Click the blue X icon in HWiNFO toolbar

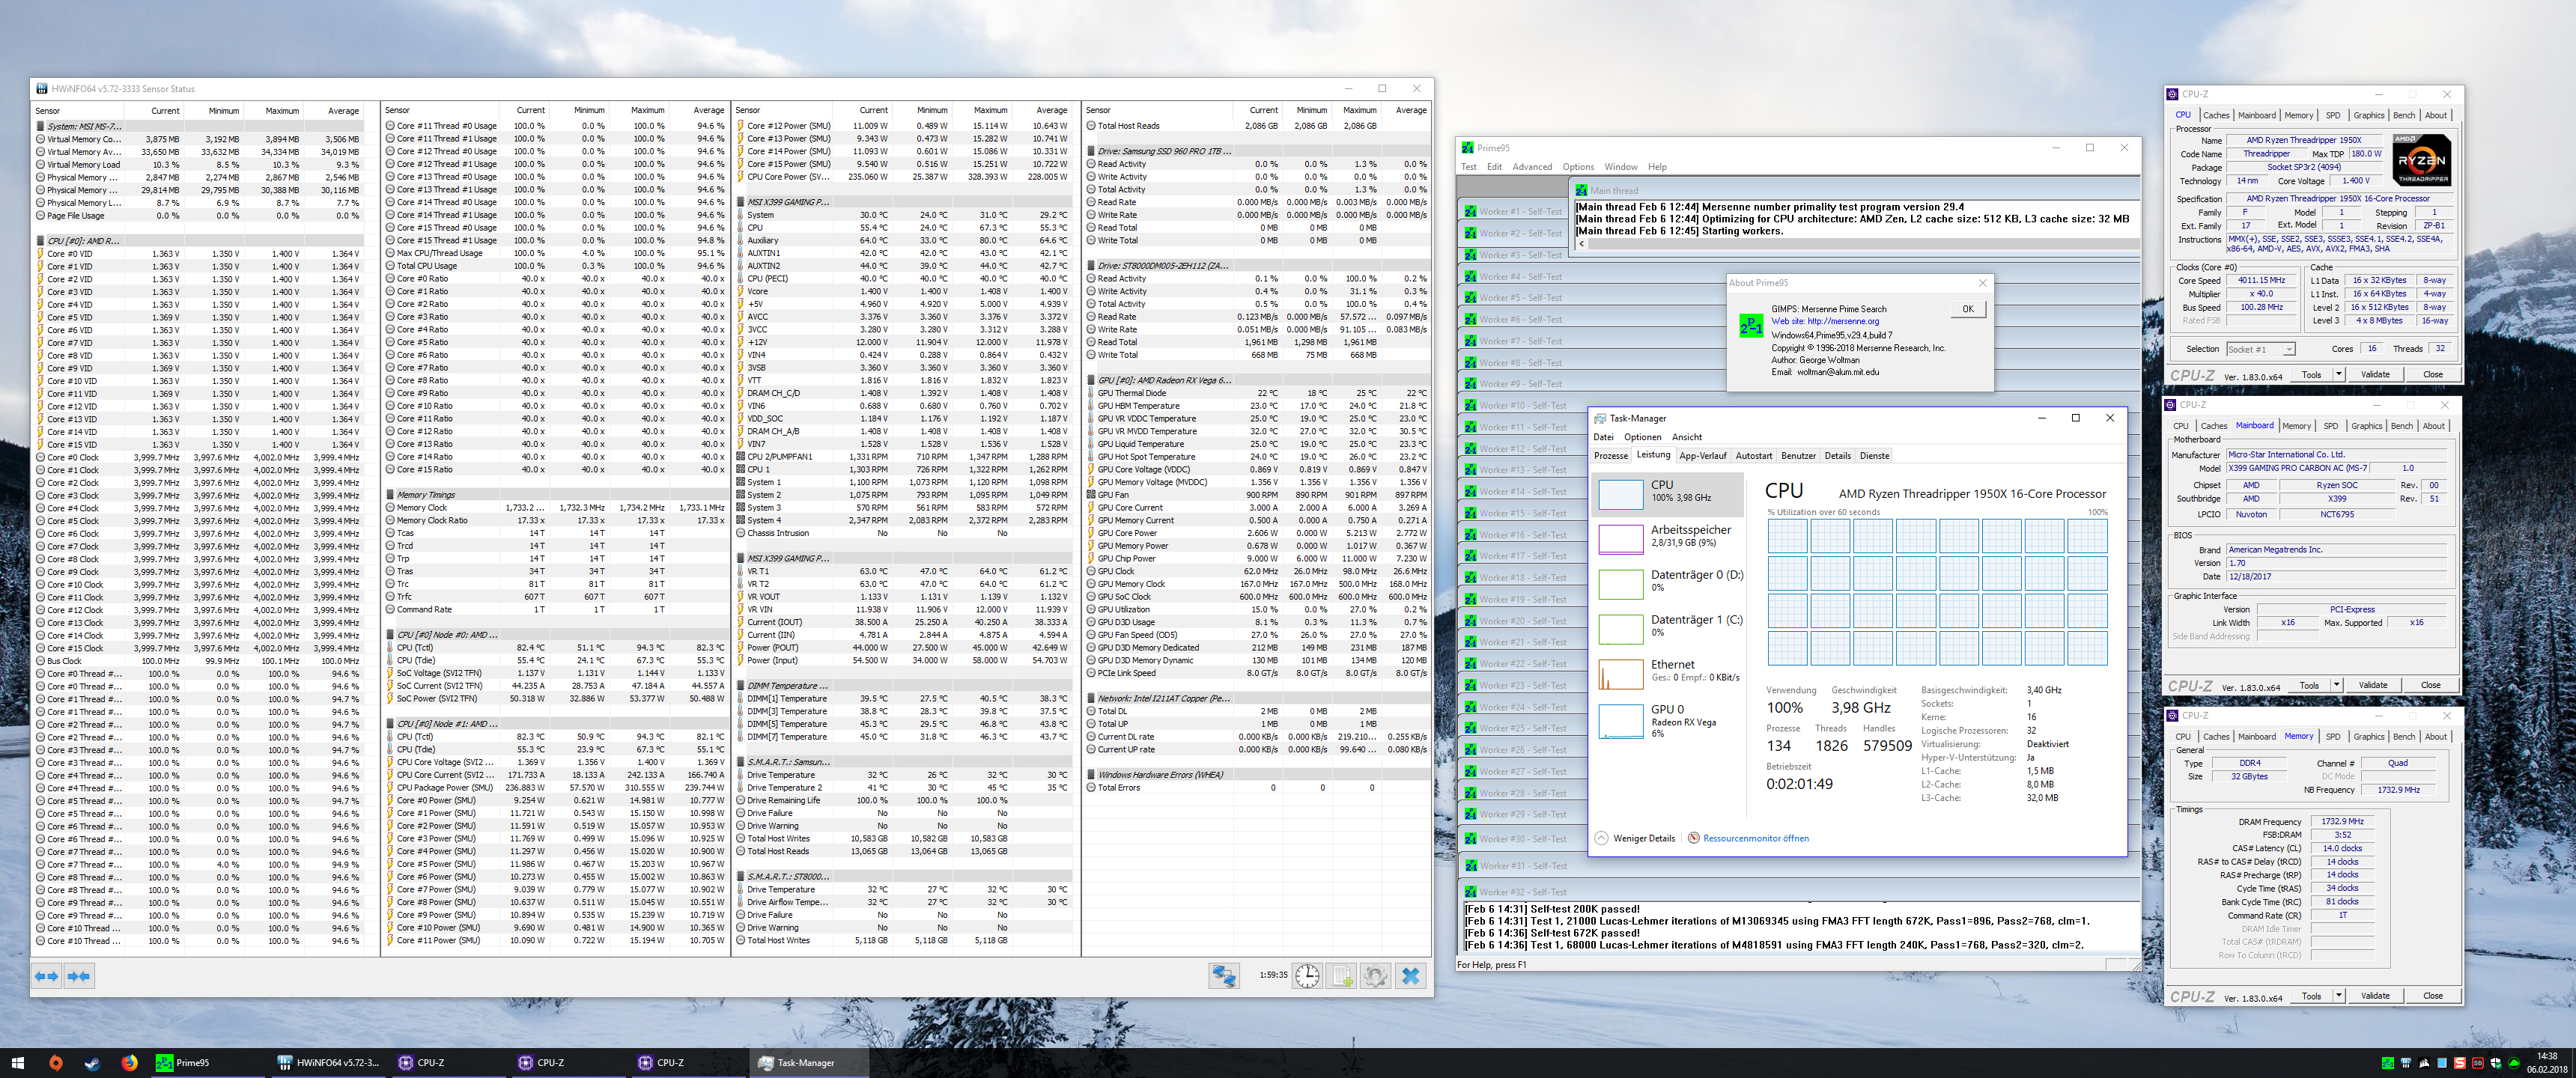pyautogui.click(x=1410, y=976)
